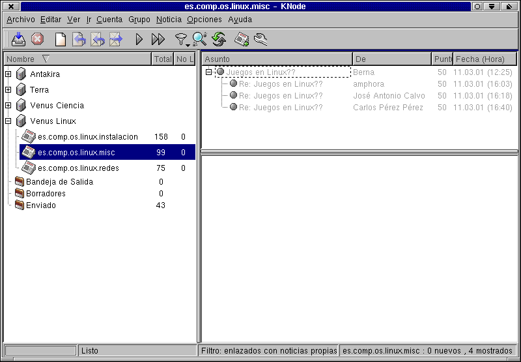Screen dimensions: 521x362
Task: Expand the Venus Ciencia server node
Action: (x=8, y=106)
